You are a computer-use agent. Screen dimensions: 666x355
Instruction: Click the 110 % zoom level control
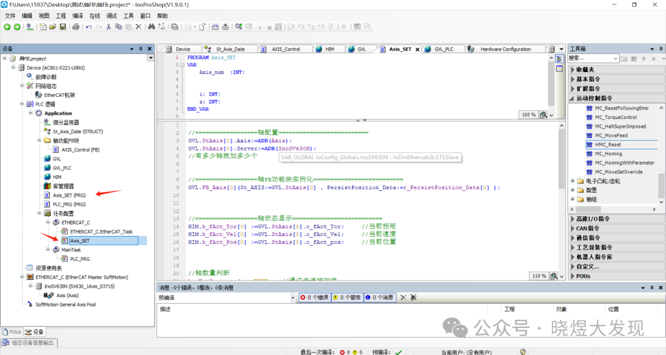pos(539,276)
